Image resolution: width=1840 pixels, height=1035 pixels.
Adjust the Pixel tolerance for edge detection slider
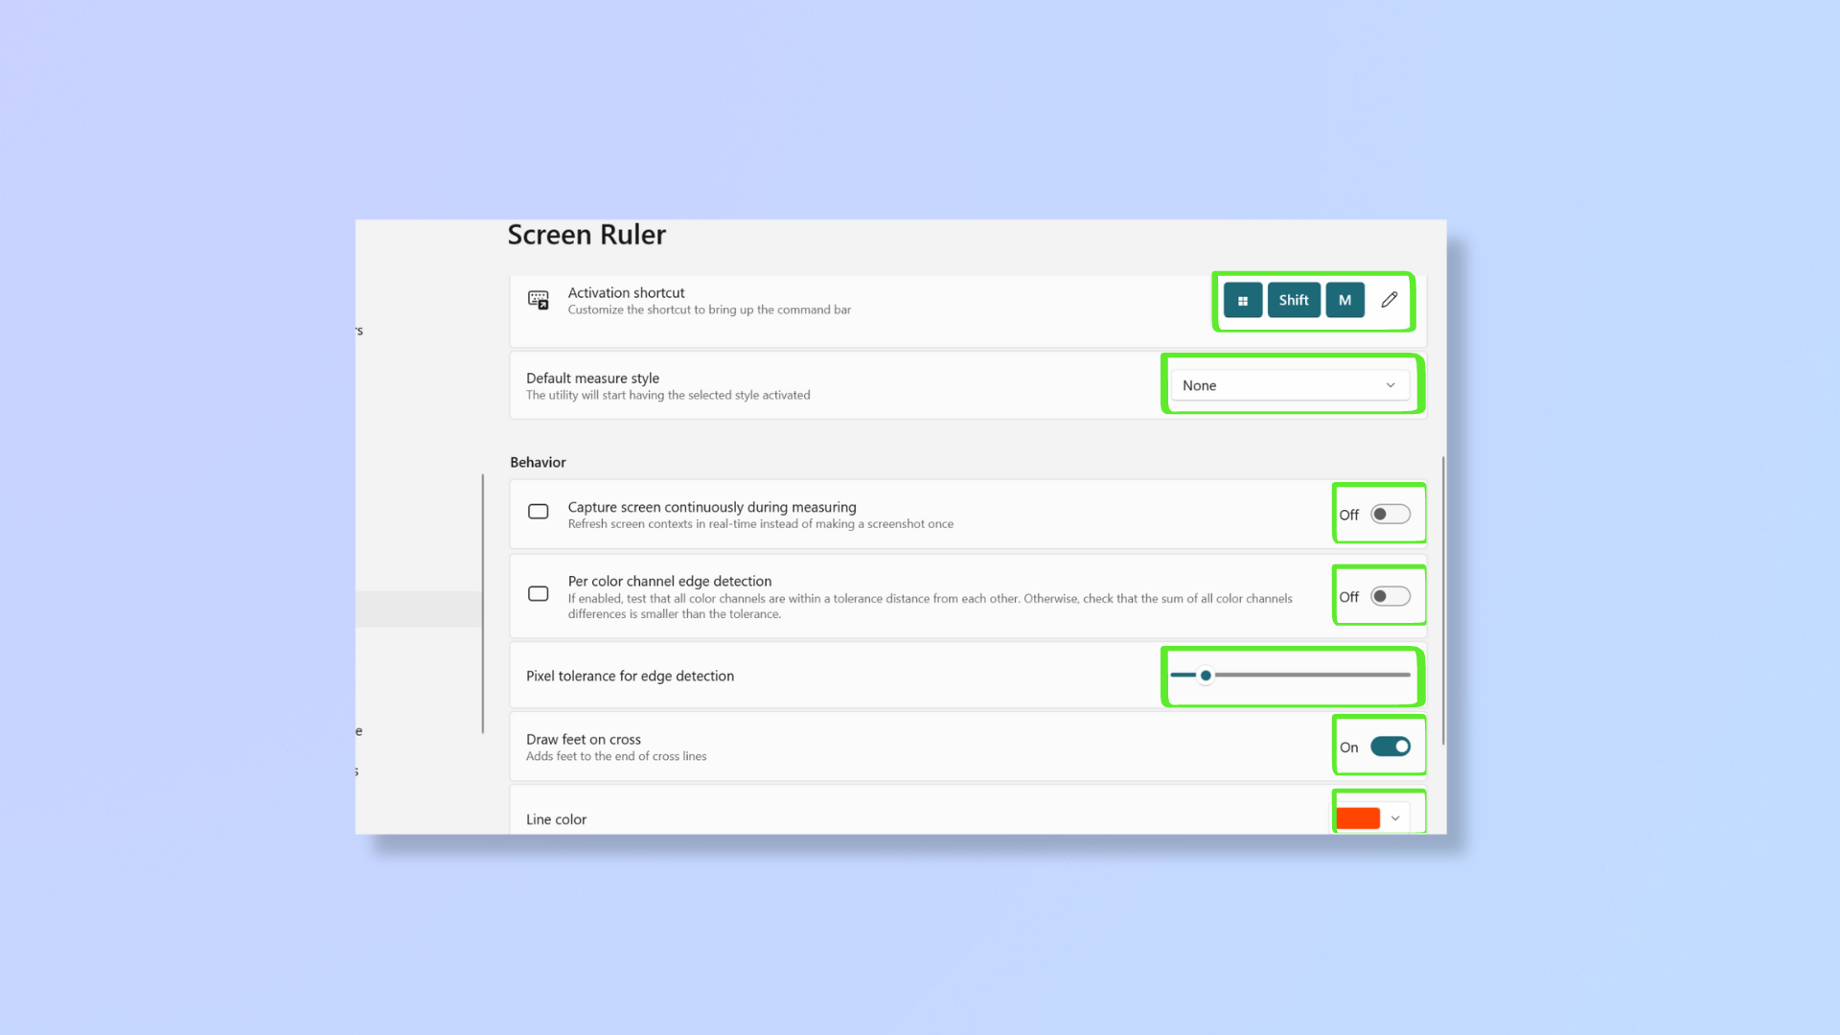pyautogui.click(x=1206, y=675)
